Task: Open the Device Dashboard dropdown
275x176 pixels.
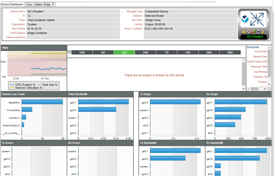Action: click(40, 4)
